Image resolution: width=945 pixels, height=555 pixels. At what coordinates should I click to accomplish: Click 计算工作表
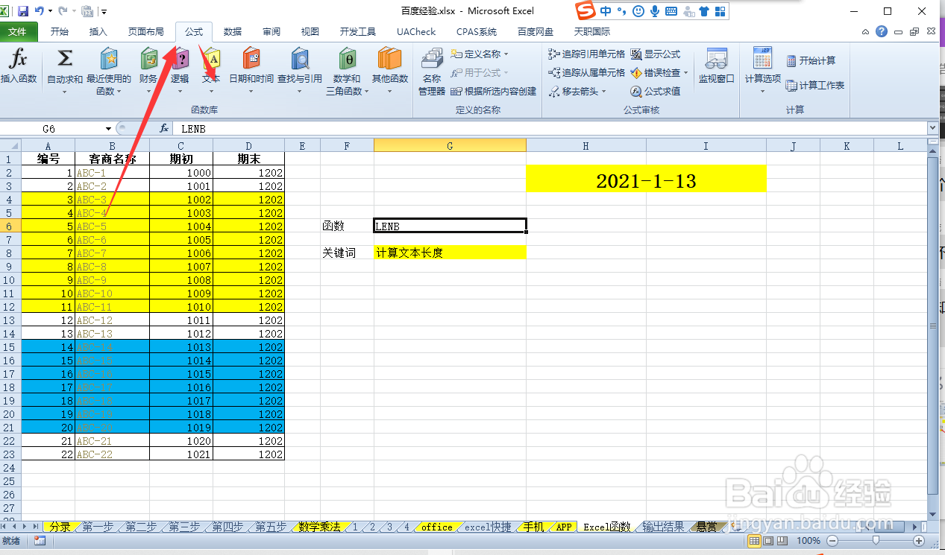[x=815, y=86]
